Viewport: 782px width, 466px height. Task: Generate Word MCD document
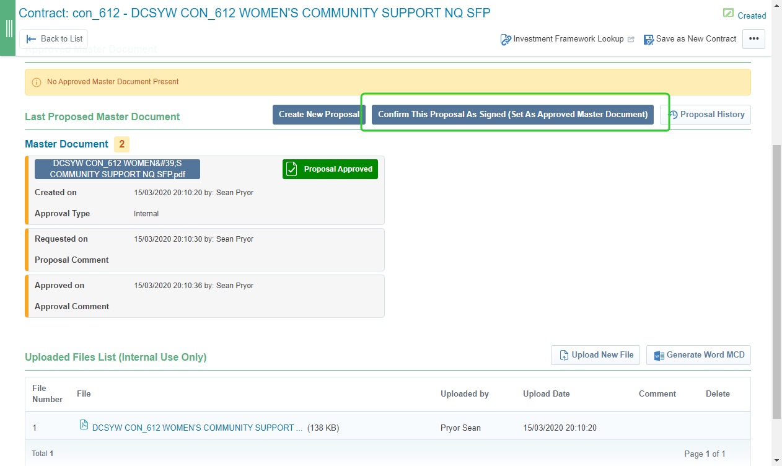pos(698,355)
